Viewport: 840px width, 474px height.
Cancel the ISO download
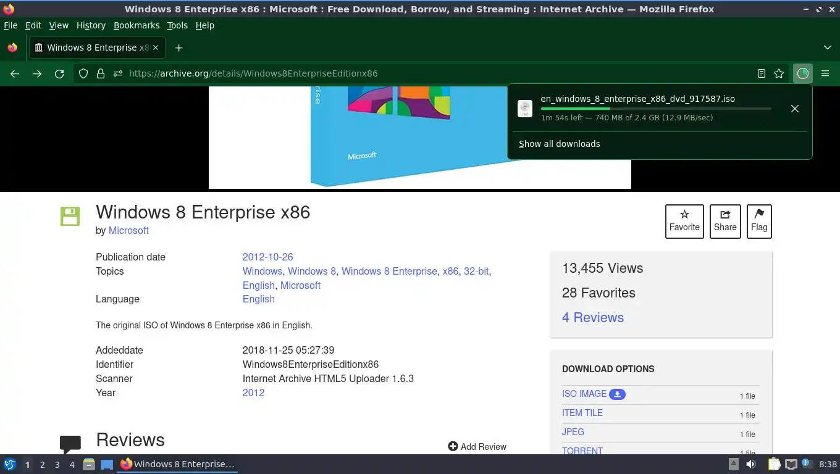(795, 109)
